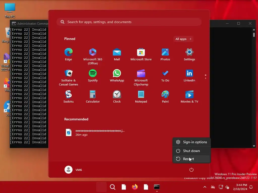Open the muted volume tray icon
Viewport: 258px width, 193px height.
point(227,187)
